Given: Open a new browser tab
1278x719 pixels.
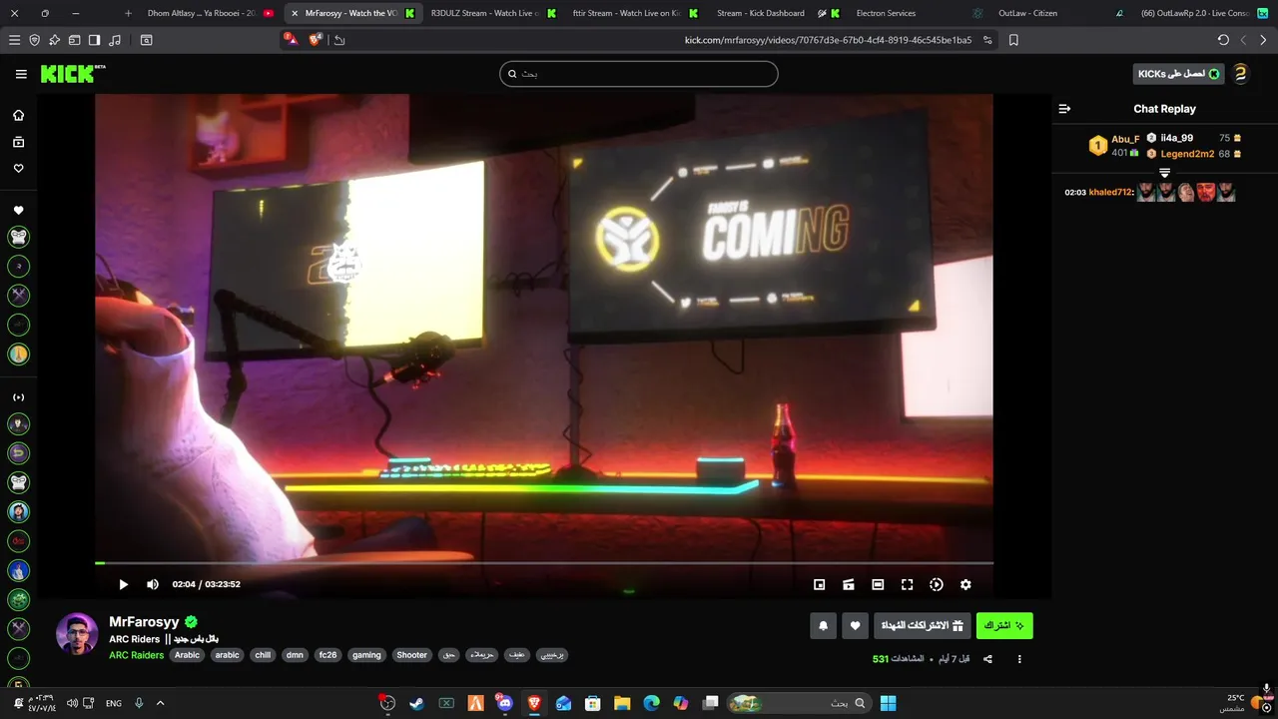Looking at the screenshot, I should point(128,13).
